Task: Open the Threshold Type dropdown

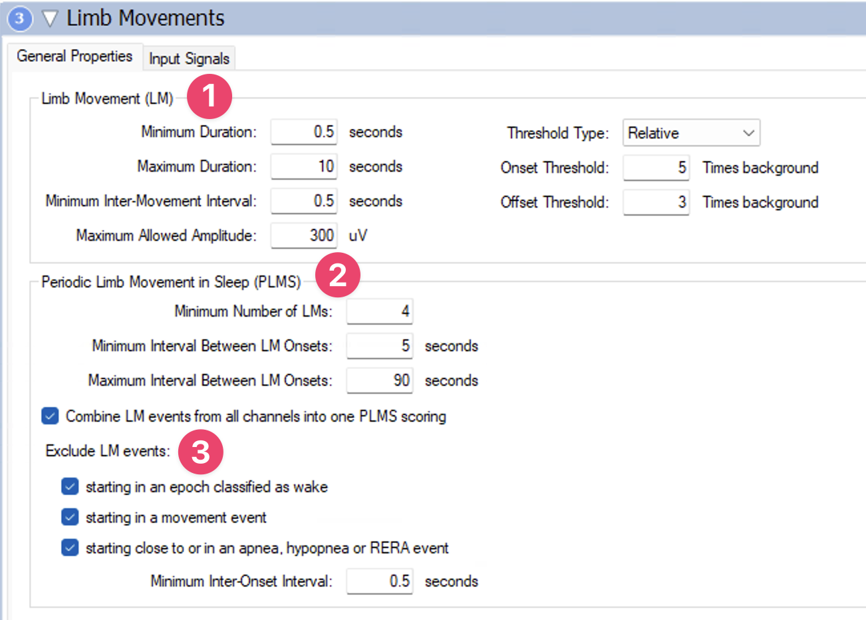Action: (690, 133)
